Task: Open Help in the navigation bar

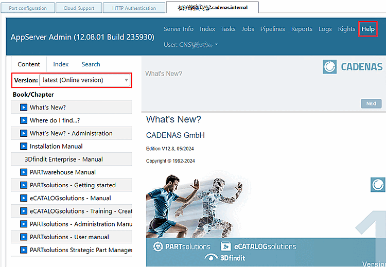Action: (368, 29)
